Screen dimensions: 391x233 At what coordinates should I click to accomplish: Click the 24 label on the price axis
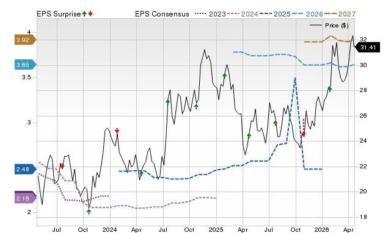pos(364,141)
